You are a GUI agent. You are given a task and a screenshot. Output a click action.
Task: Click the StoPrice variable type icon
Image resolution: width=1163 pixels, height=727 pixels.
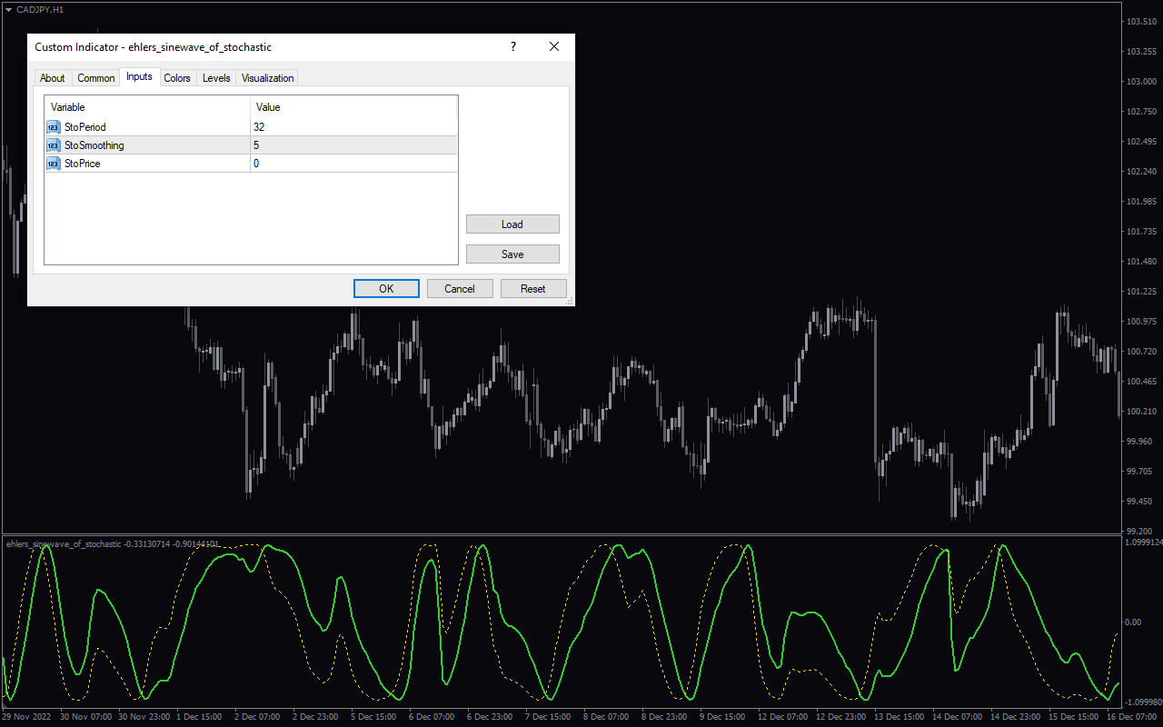[x=53, y=164]
